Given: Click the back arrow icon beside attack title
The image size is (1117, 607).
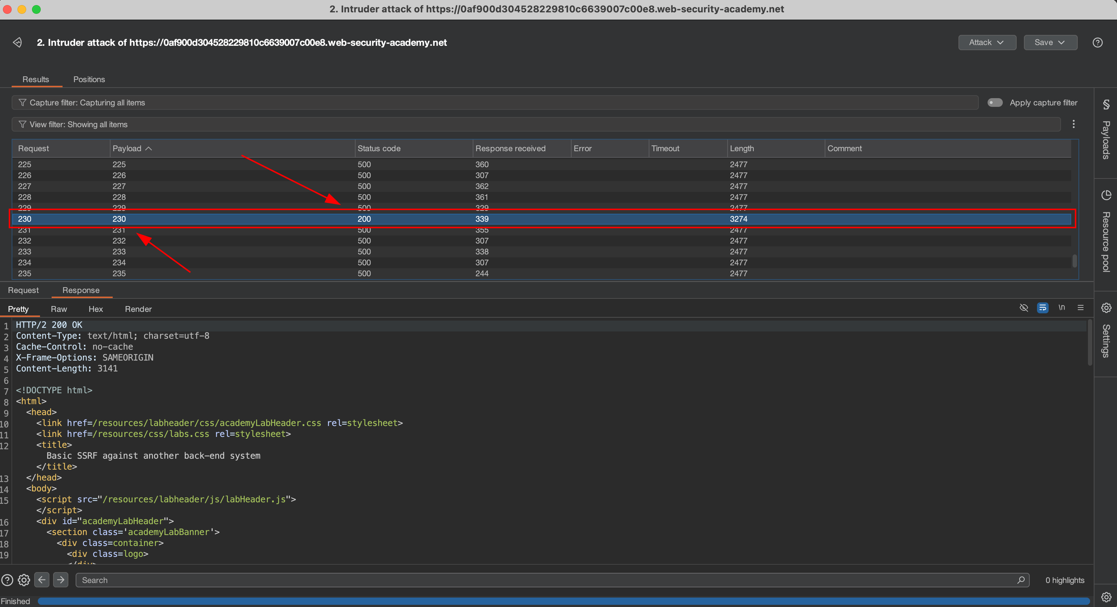Looking at the screenshot, I should [17, 43].
